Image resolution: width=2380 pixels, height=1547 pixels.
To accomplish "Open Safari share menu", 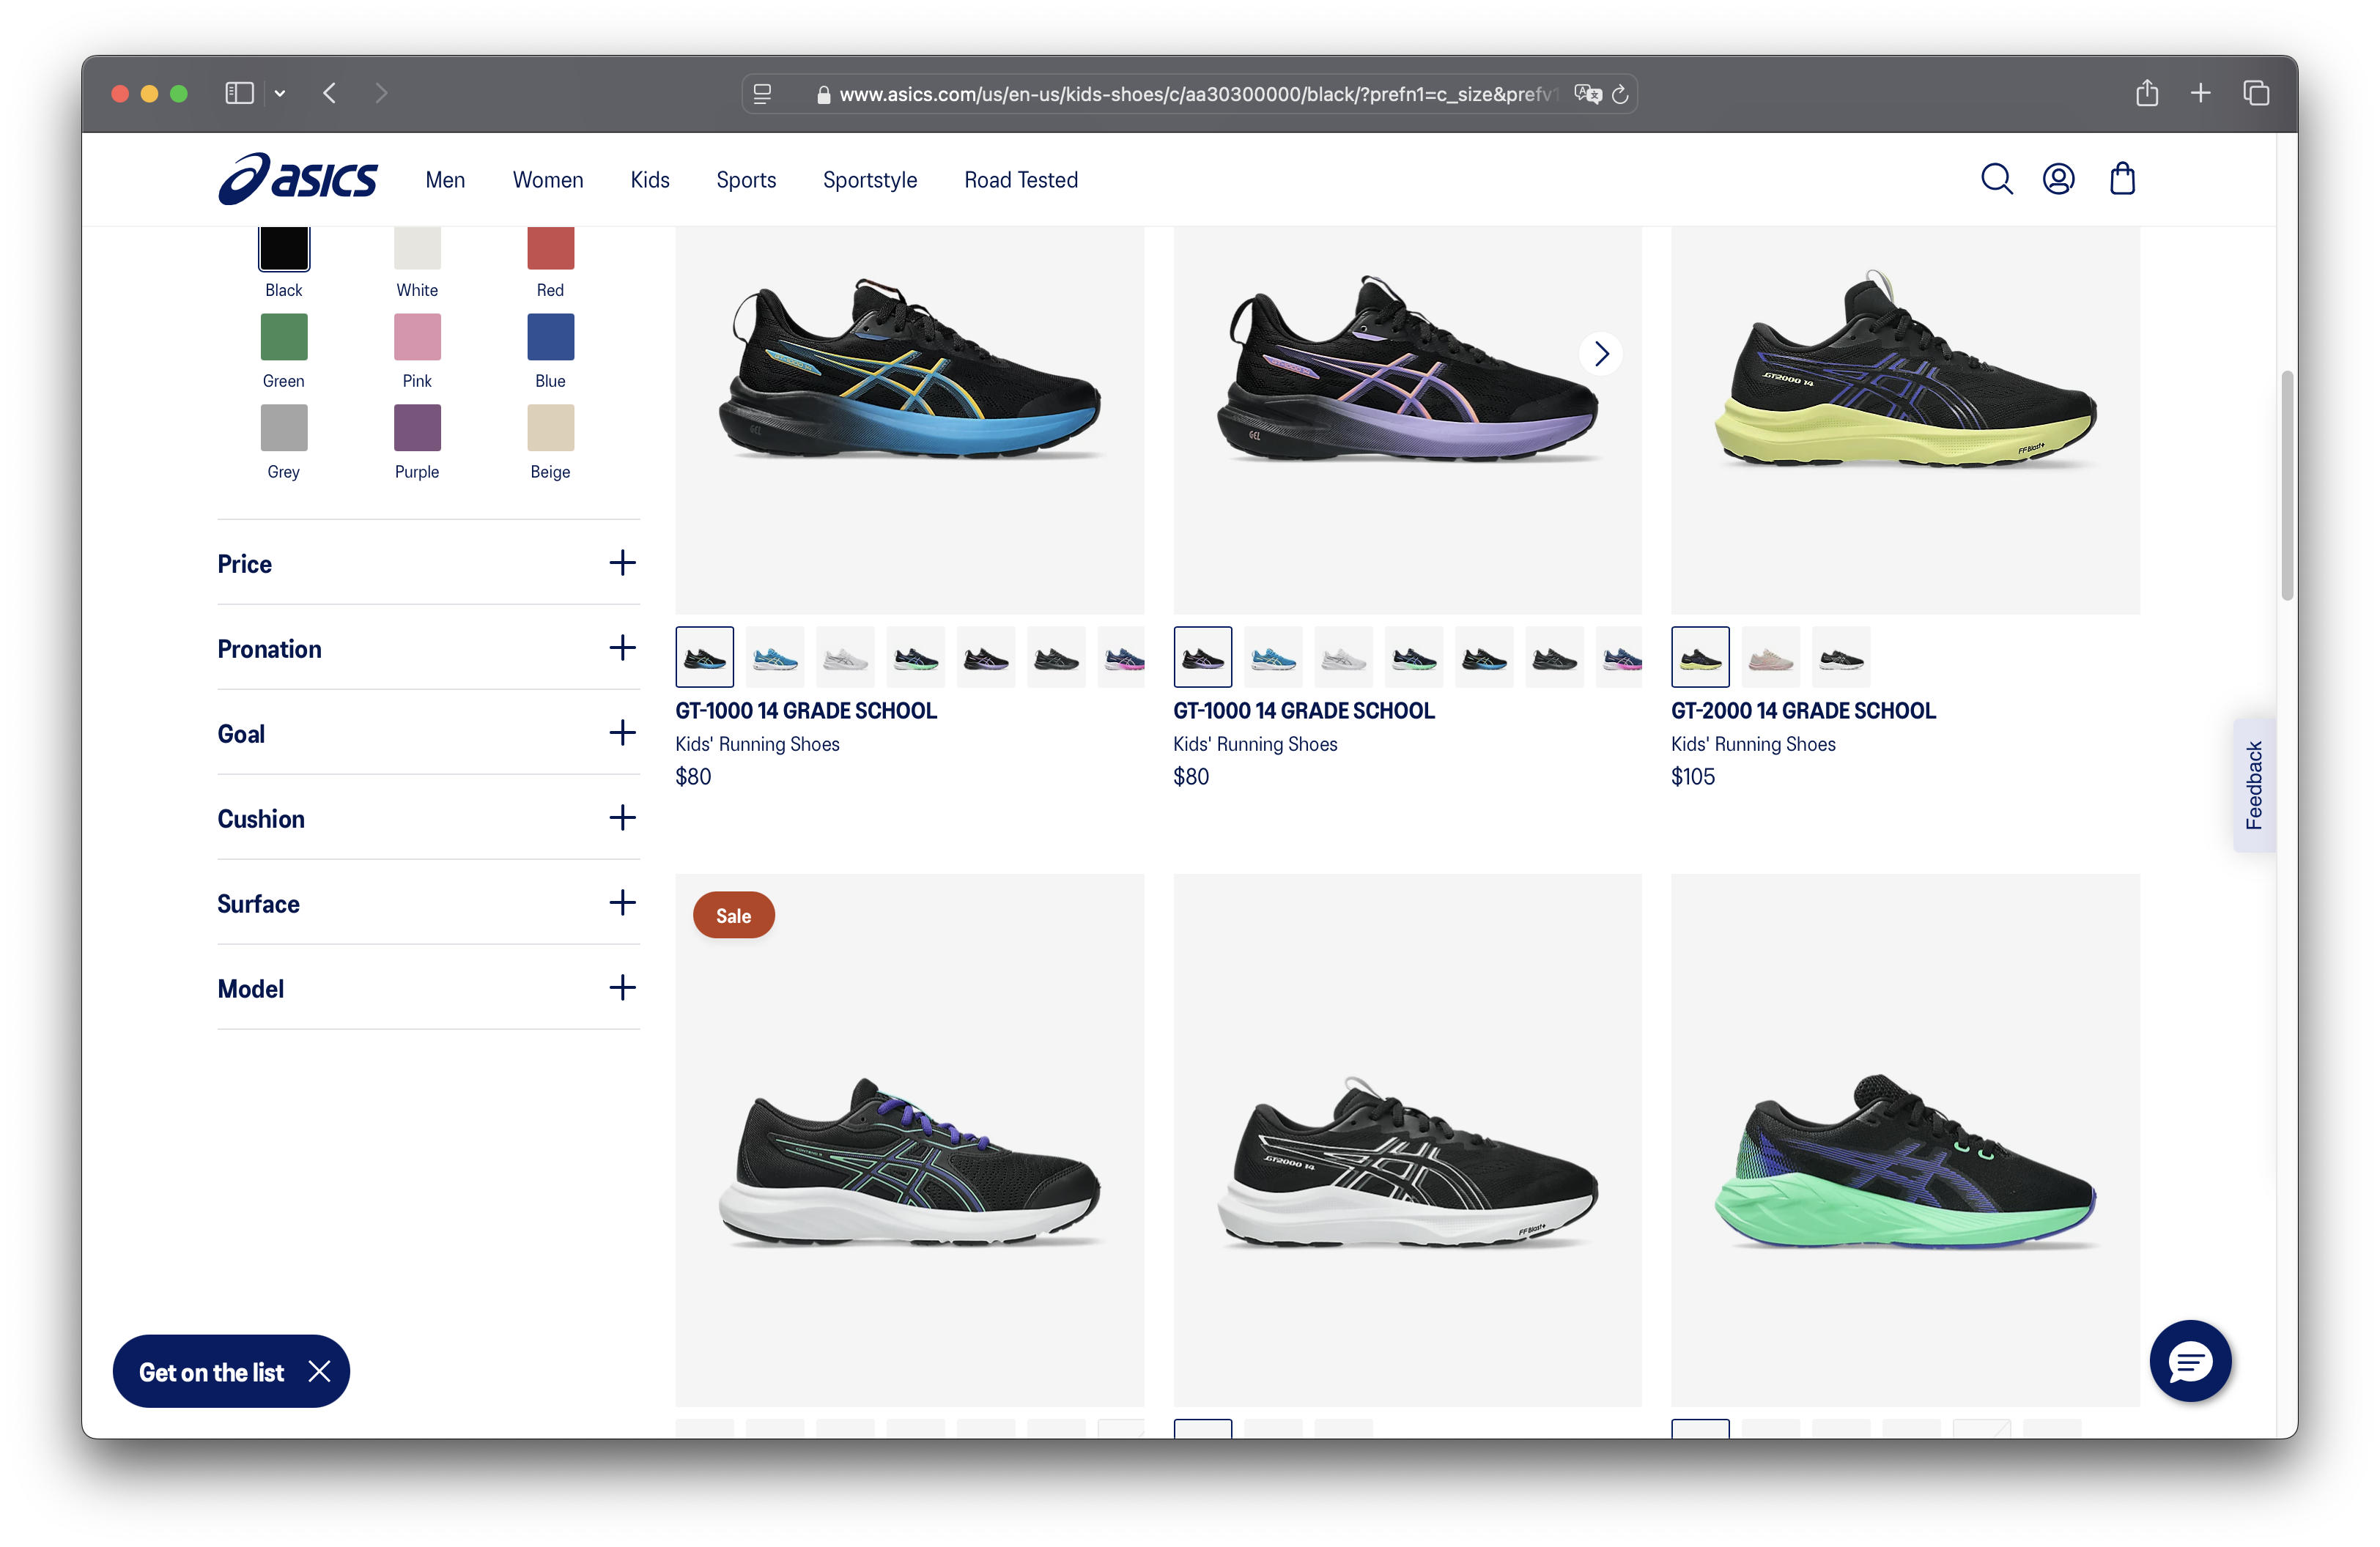I will (2146, 93).
